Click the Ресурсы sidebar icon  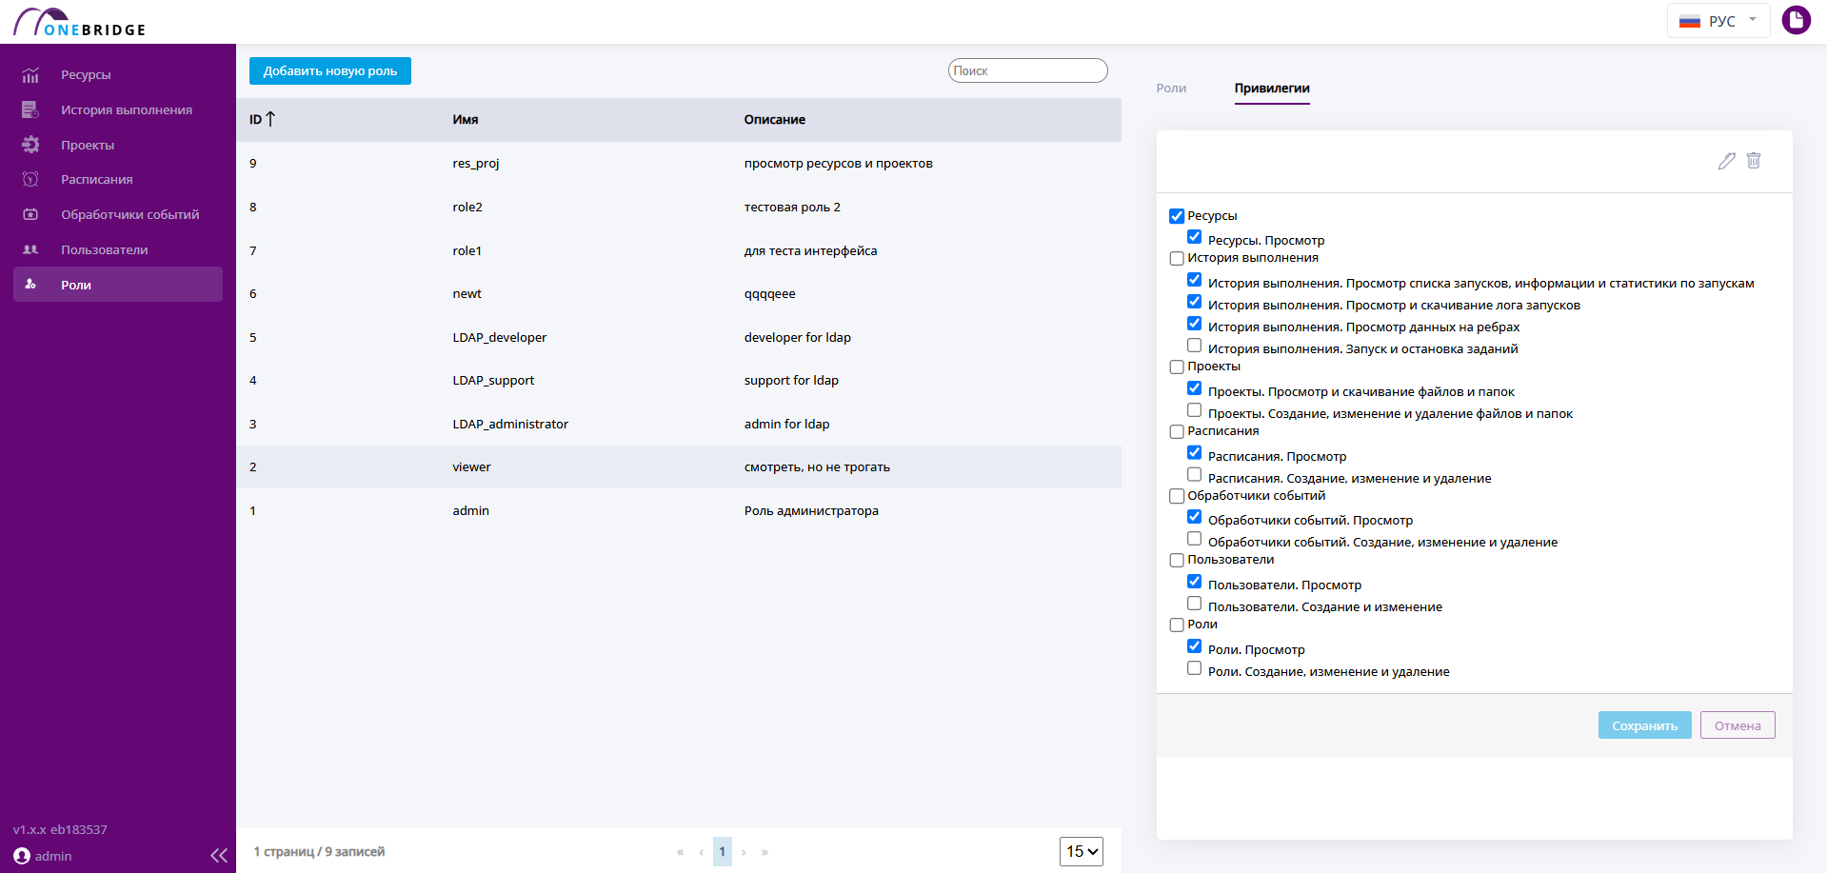click(30, 75)
